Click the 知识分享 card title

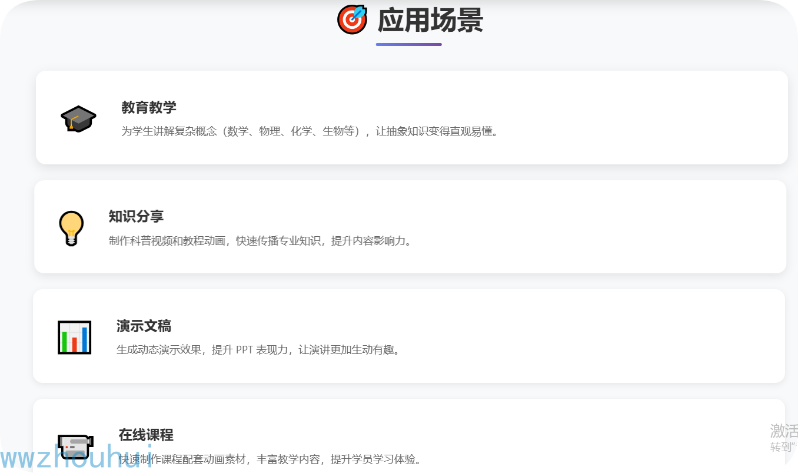136,216
